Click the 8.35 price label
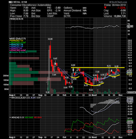 point(73,65)
